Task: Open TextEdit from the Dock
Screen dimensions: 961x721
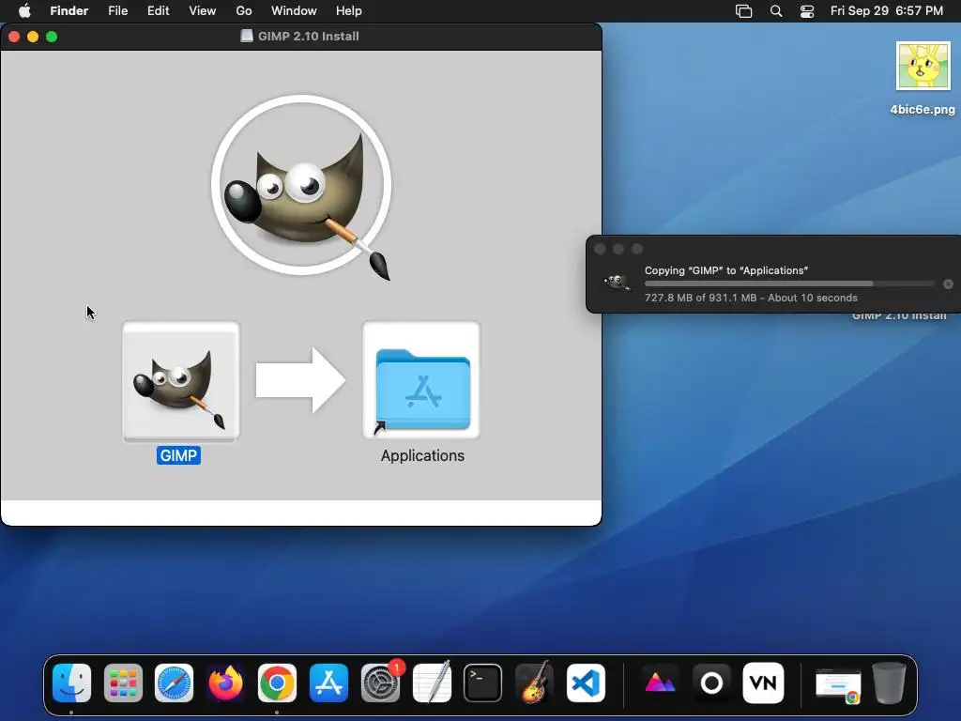Action: (x=432, y=683)
